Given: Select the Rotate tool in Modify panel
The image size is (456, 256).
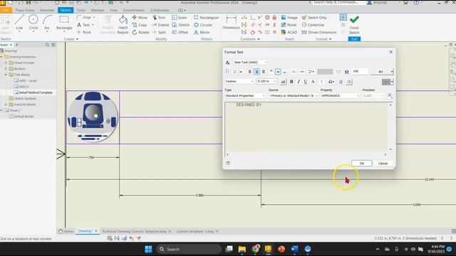Looking at the screenshot, I should click(140, 32).
